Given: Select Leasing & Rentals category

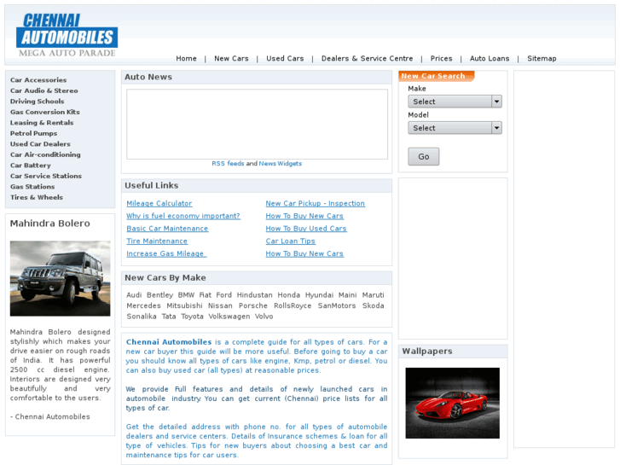Looking at the screenshot, I should [x=42, y=123].
